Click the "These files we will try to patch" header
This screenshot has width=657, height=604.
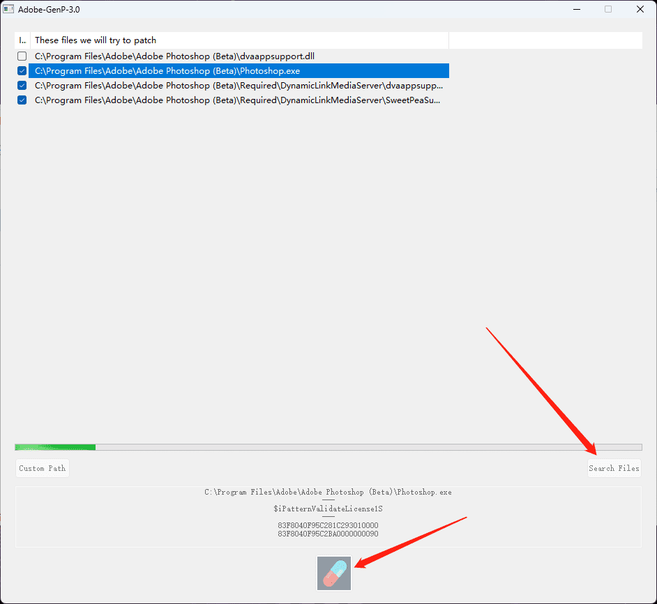click(x=96, y=40)
